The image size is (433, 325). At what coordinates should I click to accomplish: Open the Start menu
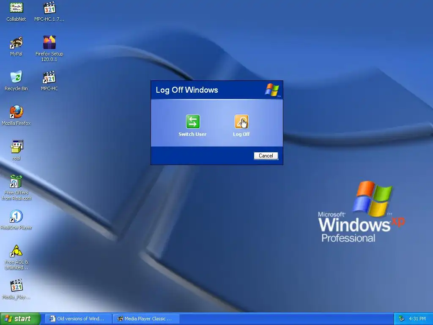pyautogui.click(x=20, y=319)
